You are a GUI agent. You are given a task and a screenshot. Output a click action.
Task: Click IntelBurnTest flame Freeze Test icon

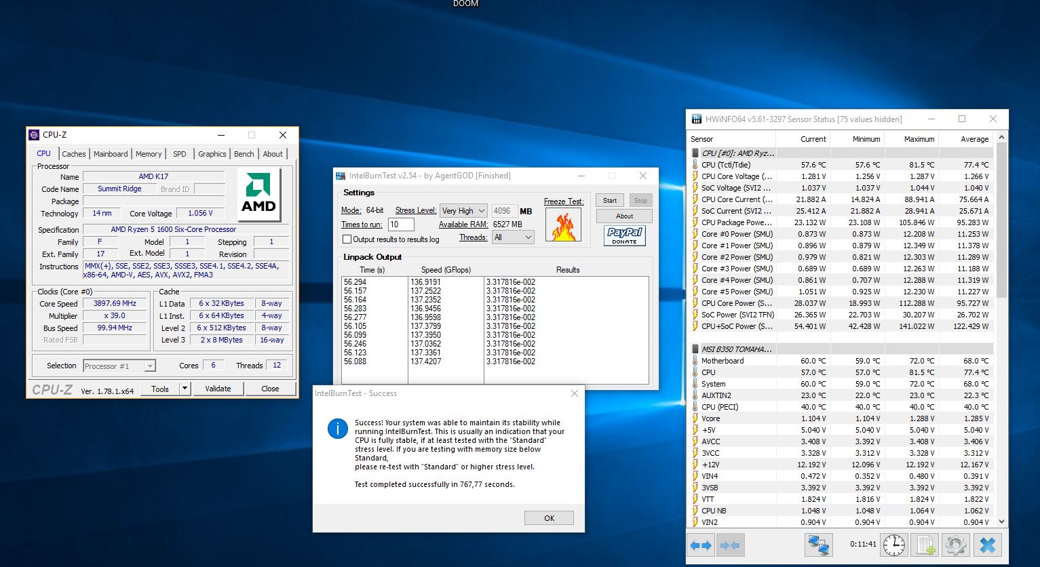[x=564, y=224]
